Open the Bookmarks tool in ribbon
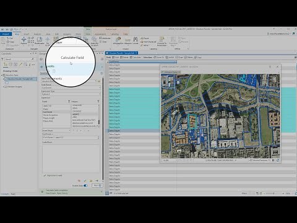Screen dimensions: 297x223 [40, 40]
